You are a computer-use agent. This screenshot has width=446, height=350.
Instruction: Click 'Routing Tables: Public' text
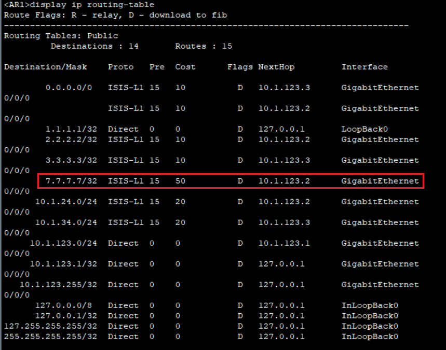point(61,36)
